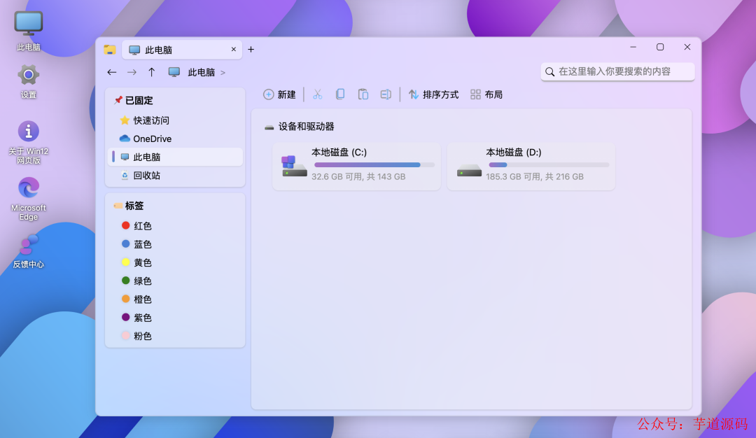Go up one level with up arrow
Screen dimensions: 756x438
click(151, 72)
